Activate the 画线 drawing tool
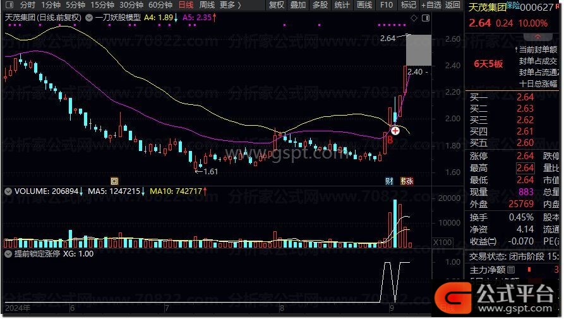Image resolution: width=564 pixels, height=319 pixels. coord(364,5)
